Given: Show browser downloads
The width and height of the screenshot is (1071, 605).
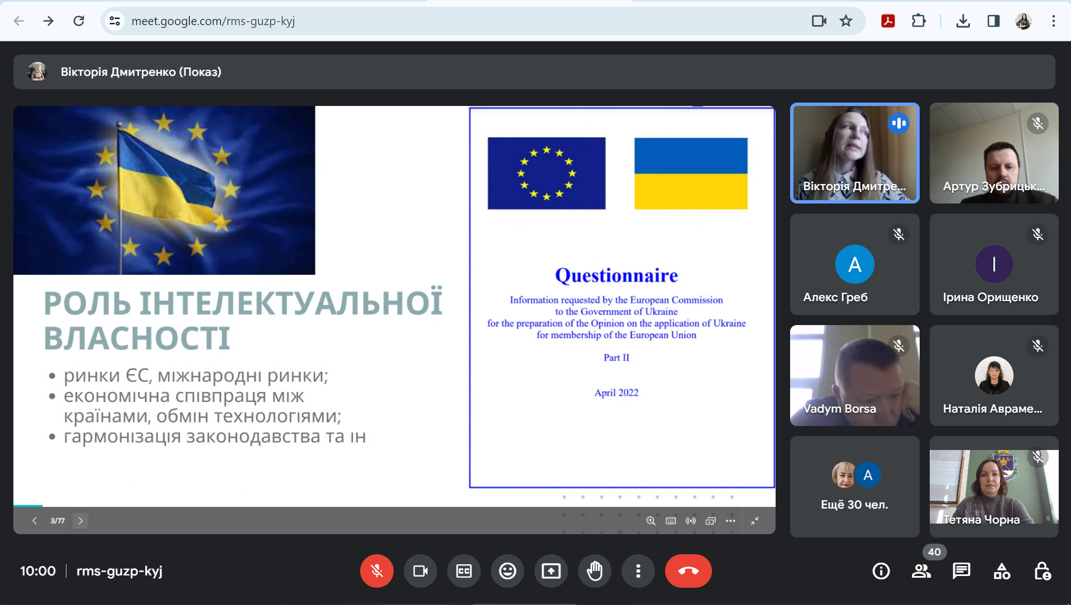Looking at the screenshot, I should 963,21.
